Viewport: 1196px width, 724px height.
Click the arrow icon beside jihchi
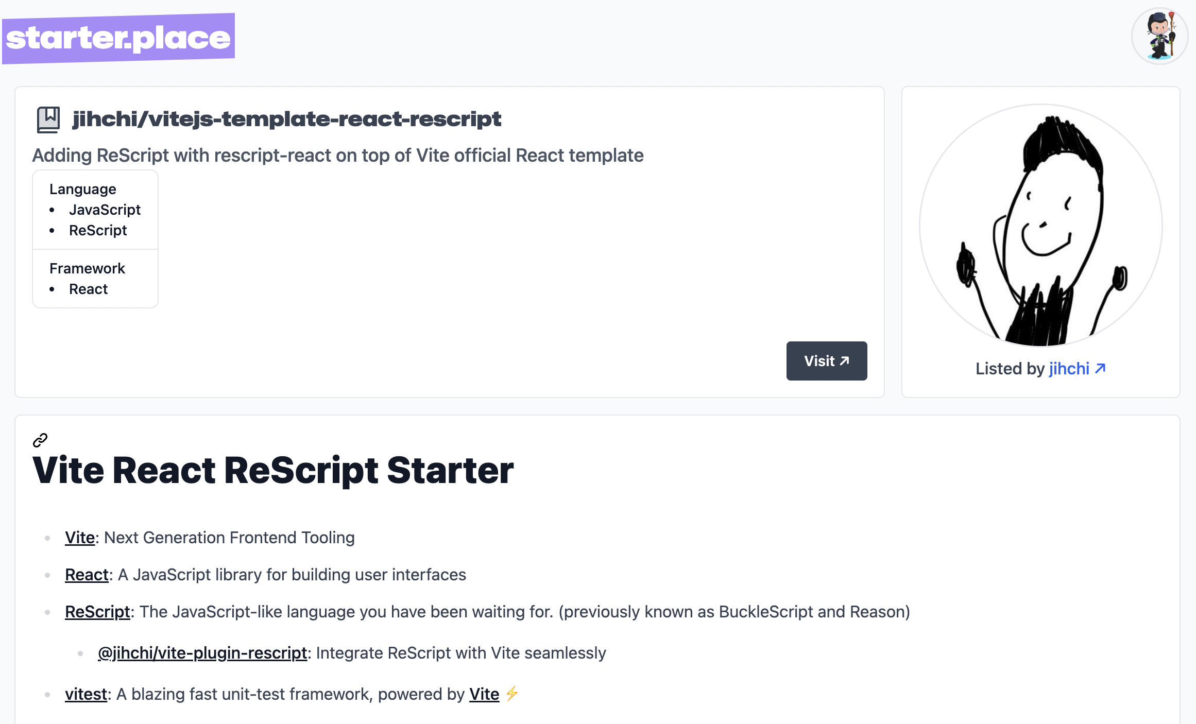point(1100,369)
